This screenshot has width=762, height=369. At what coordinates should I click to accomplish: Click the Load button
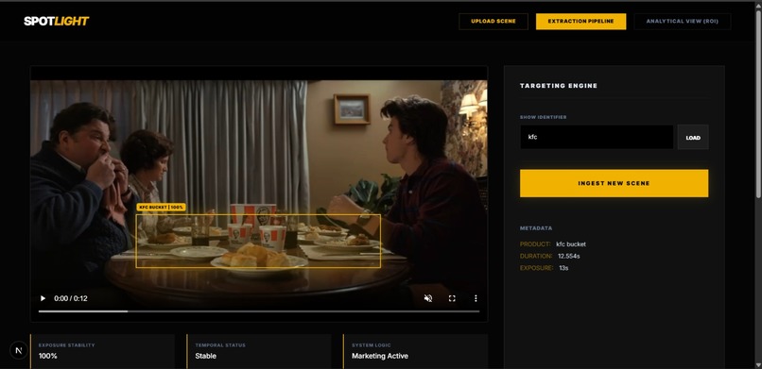click(693, 137)
